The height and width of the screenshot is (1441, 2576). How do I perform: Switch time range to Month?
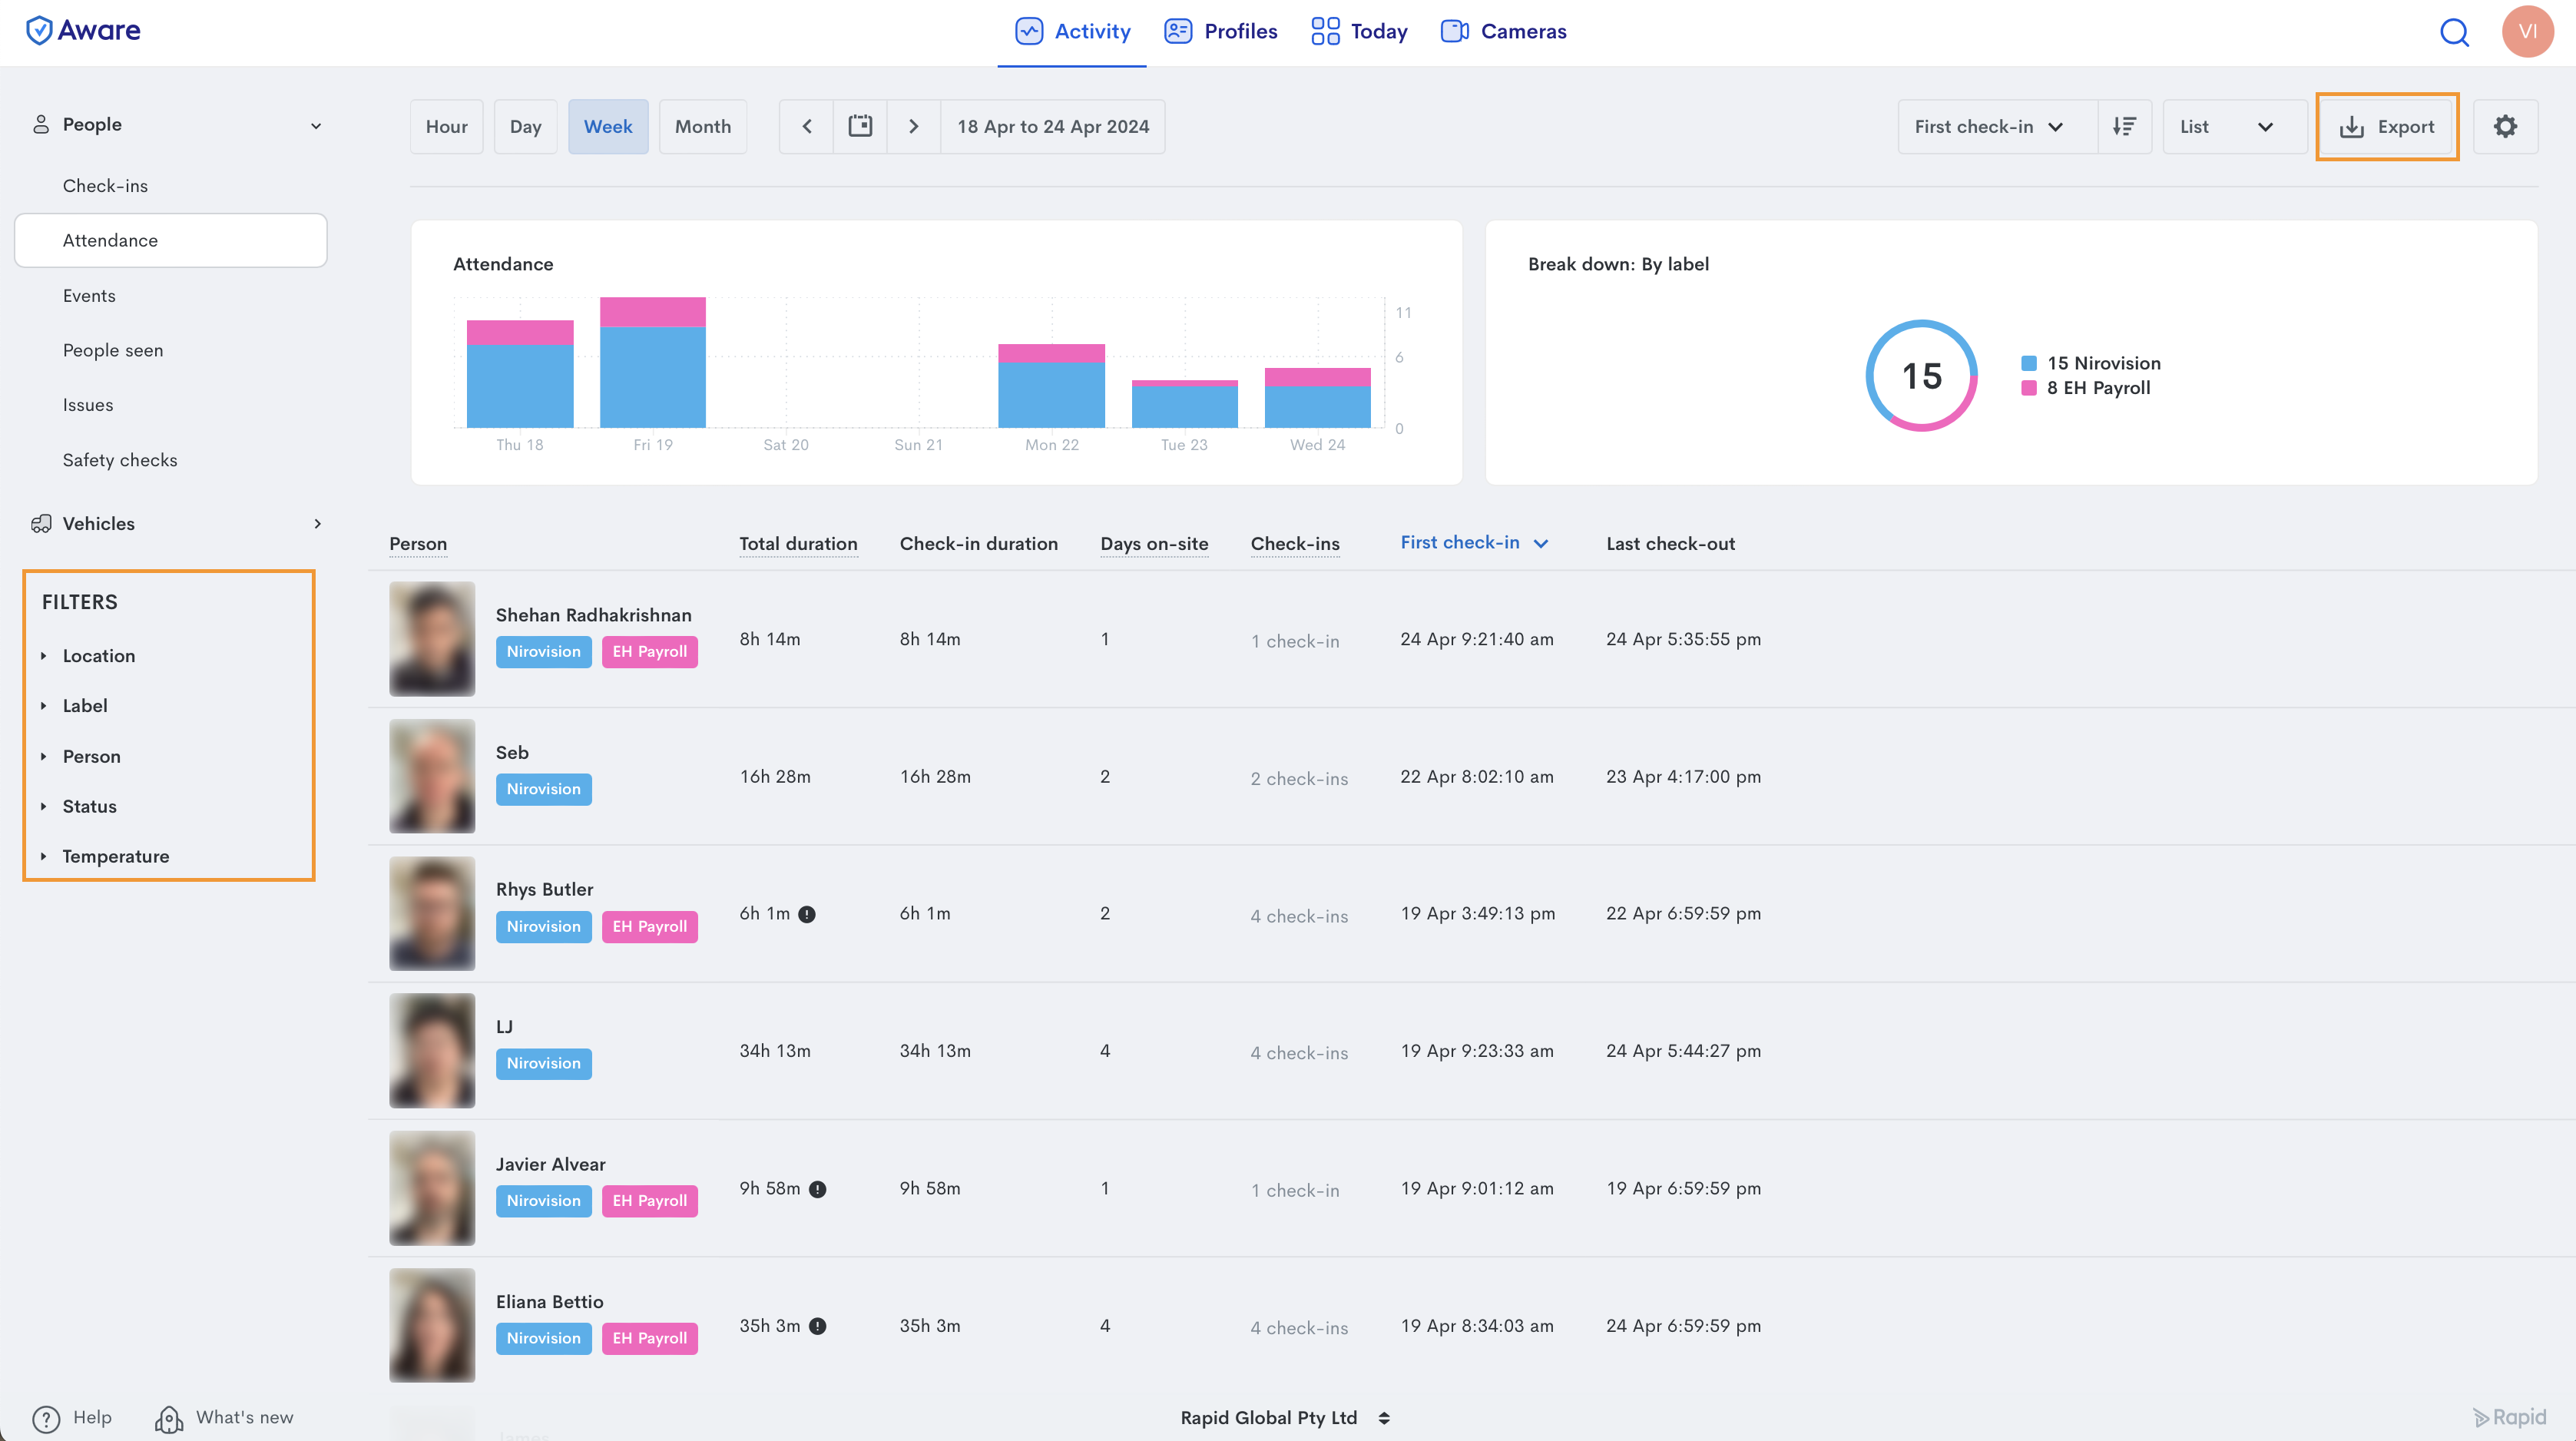(702, 126)
